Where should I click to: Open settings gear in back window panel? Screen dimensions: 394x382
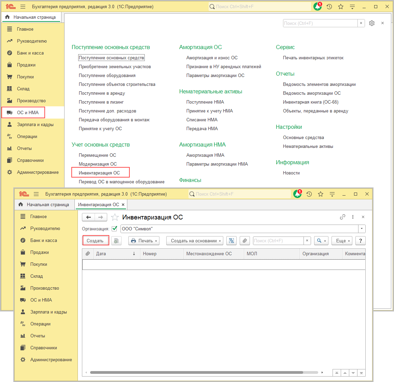[371, 23]
